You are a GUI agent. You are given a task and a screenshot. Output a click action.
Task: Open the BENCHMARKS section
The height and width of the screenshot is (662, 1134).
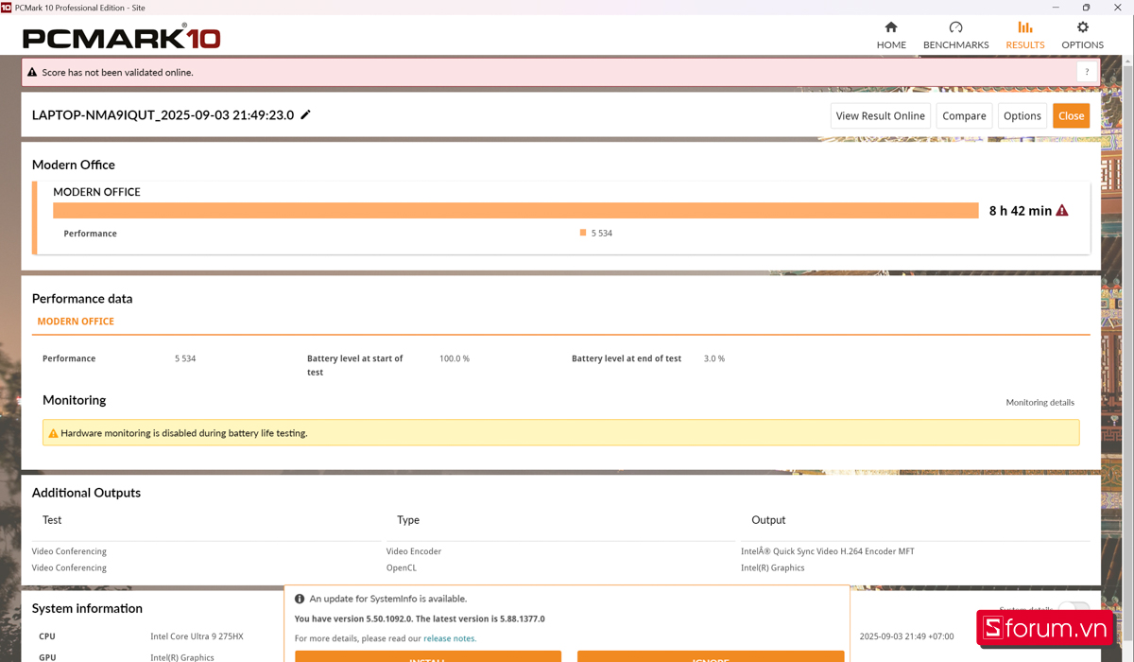tap(955, 35)
